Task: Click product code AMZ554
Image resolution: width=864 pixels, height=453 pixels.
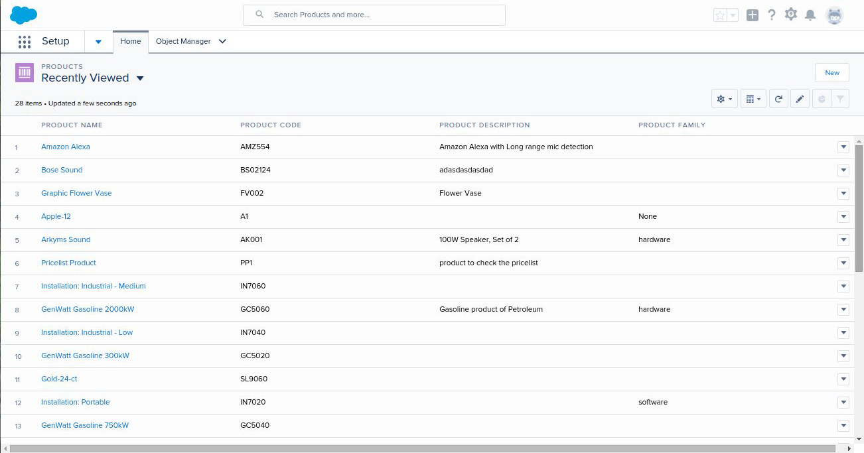Action: coord(255,147)
